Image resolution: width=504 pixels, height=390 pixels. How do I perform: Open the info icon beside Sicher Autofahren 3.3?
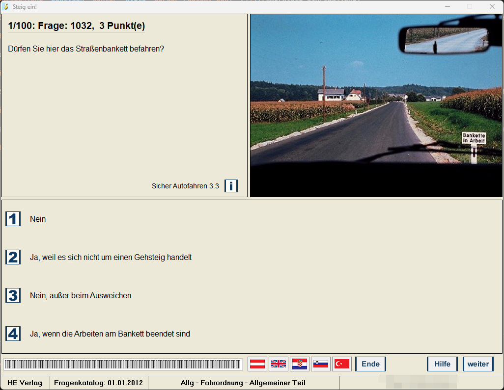coord(231,186)
